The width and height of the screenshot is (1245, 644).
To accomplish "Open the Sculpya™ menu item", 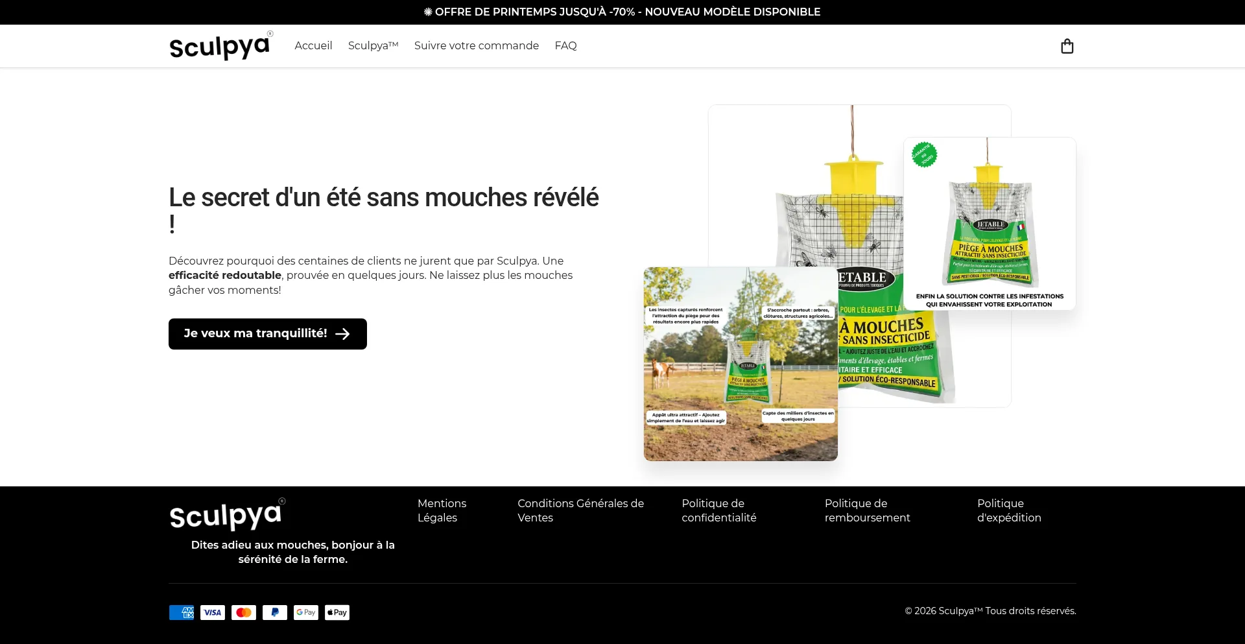I will click(x=373, y=45).
